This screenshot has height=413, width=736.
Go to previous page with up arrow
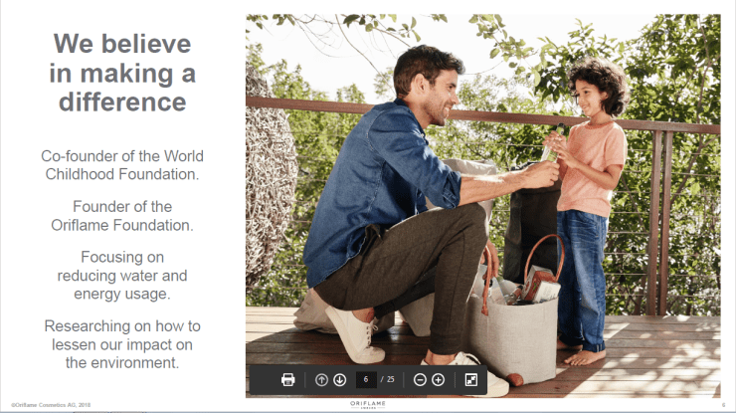[x=321, y=379]
